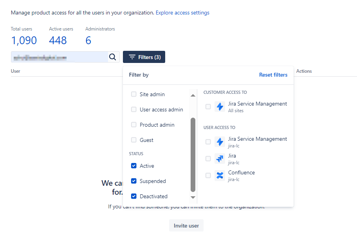Uncheck the Active status filter
The width and height of the screenshot is (357, 251).
133,165
